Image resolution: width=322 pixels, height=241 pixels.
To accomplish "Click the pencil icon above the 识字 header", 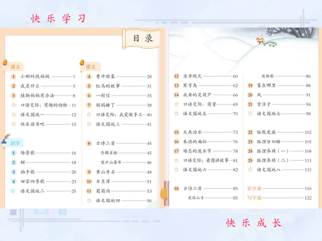I will pos(5,139).
